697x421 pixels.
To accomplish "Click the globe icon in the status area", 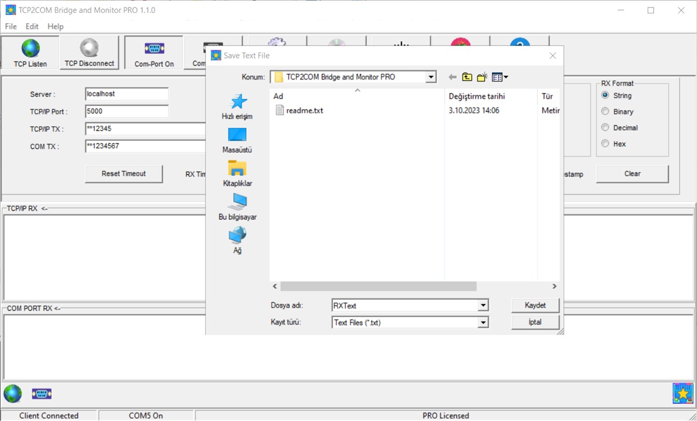I will pyautogui.click(x=12, y=394).
